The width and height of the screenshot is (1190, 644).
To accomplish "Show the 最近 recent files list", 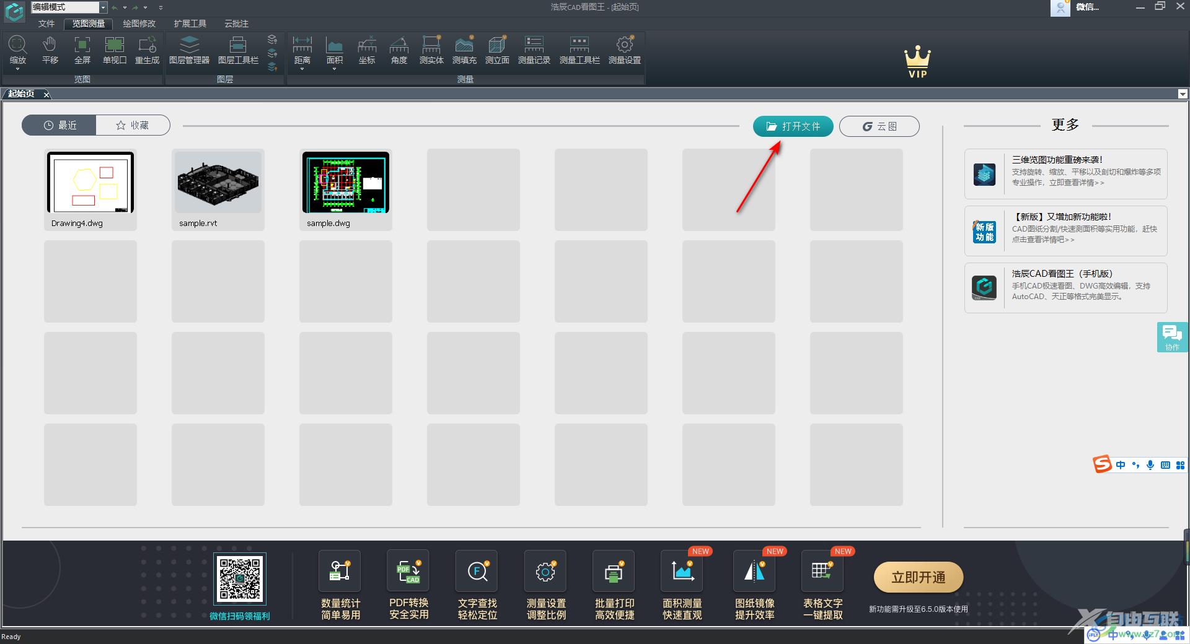I will (59, 125).
